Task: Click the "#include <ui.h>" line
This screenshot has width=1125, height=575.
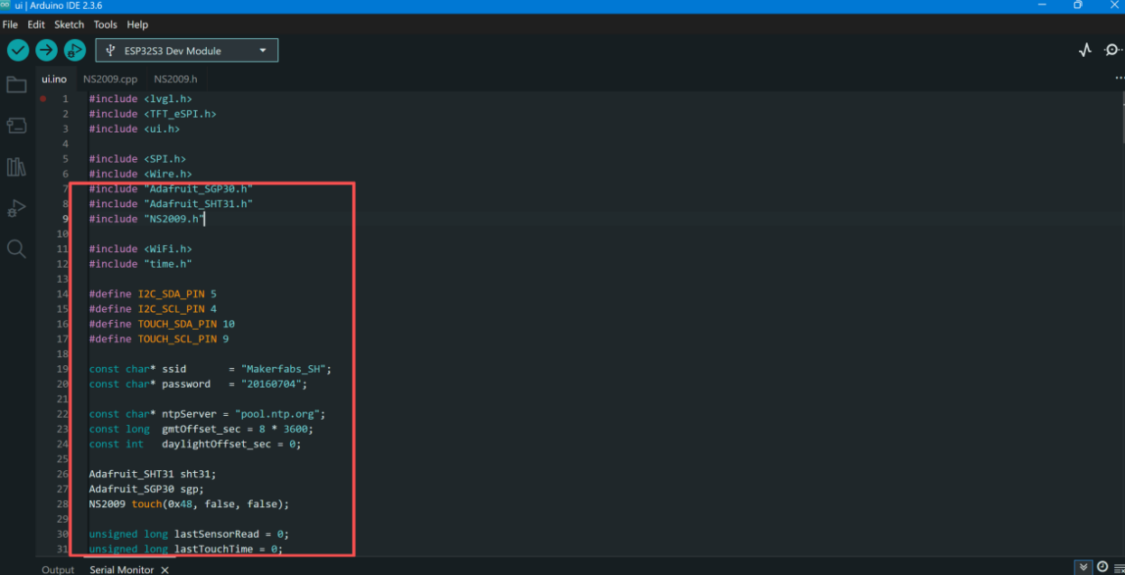Action: click(x=135, y=128)
